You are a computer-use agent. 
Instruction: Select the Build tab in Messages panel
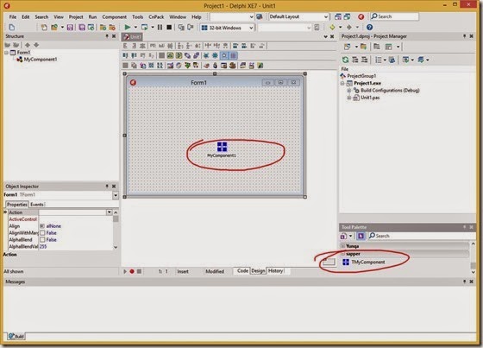point(16,336)
